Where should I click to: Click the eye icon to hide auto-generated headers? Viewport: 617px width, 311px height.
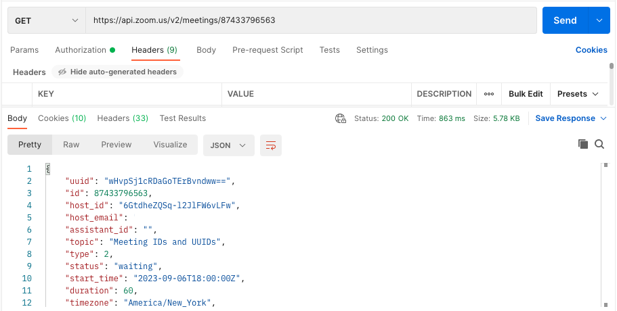[62, 72]
